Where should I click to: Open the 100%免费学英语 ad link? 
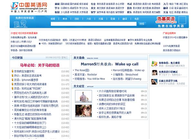(x=171, y=46)
